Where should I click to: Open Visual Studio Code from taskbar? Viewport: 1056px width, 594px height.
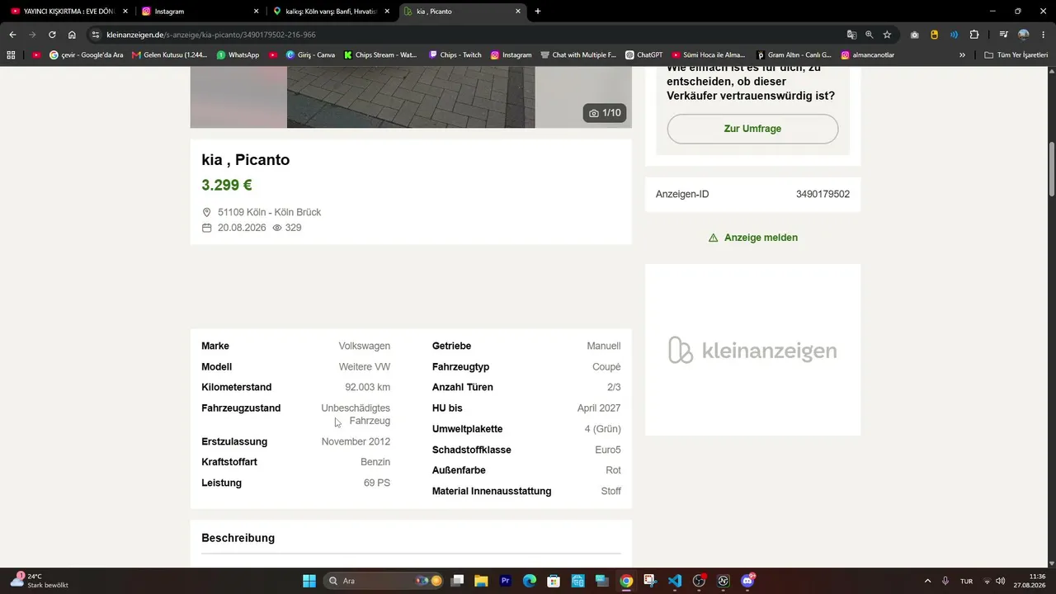675,581
